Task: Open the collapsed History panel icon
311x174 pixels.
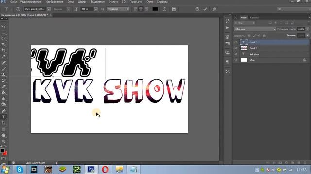Action: tap(227, 21)
